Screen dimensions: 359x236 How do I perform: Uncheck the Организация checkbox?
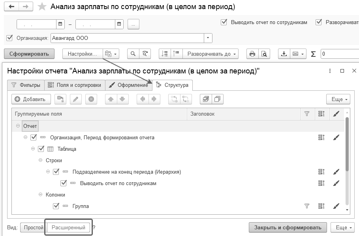pyautogui.click(x=9, y=38)
